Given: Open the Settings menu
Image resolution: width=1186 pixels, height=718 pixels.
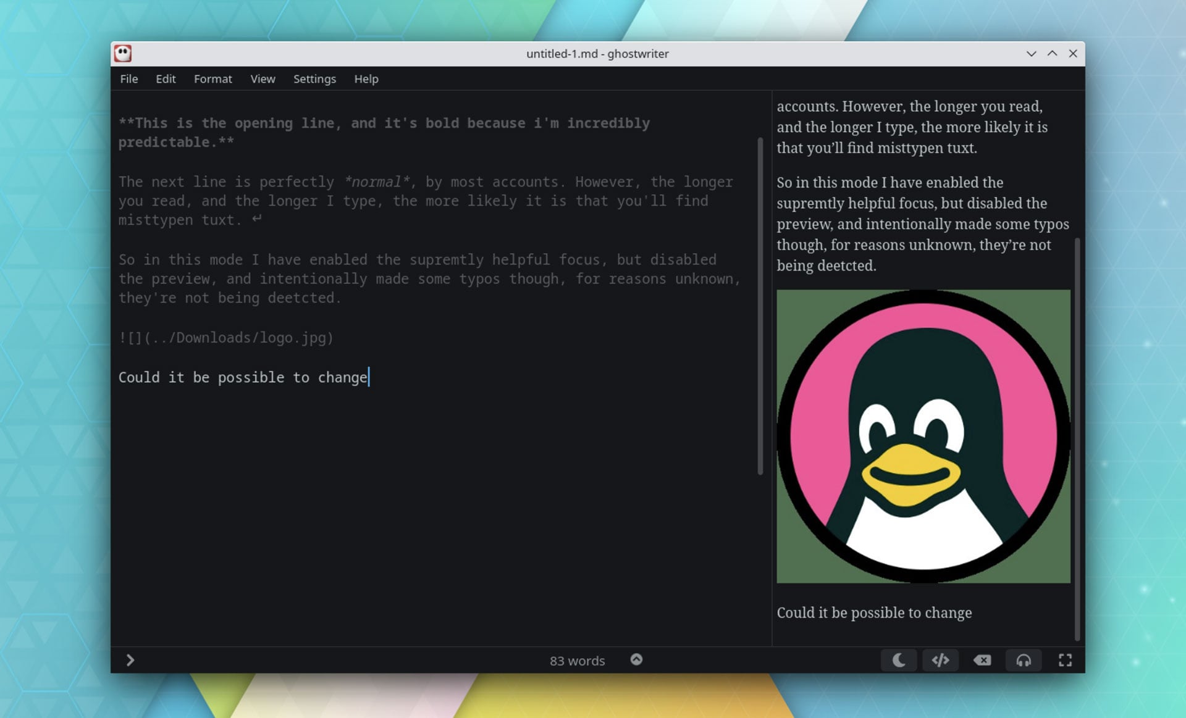Looking at the screenshot, I should pyautogui.click(x=314, y=79).
